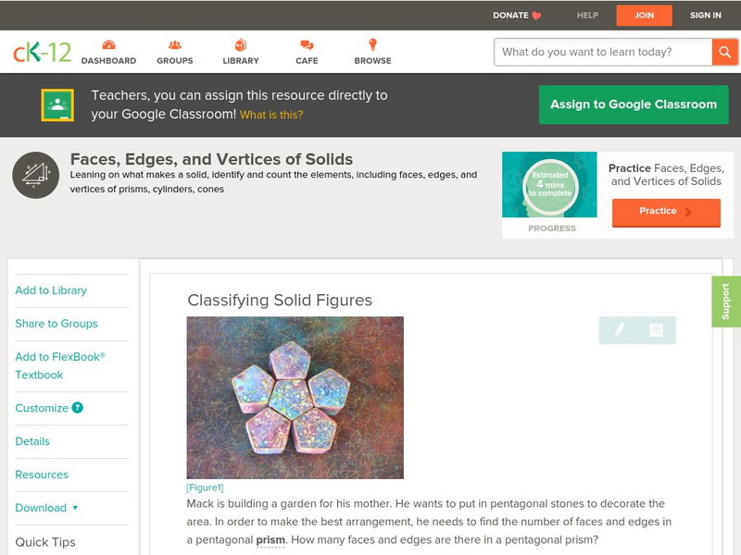Click the pentagonal stones figure image
741x555 pixels.
click(295, 397)
